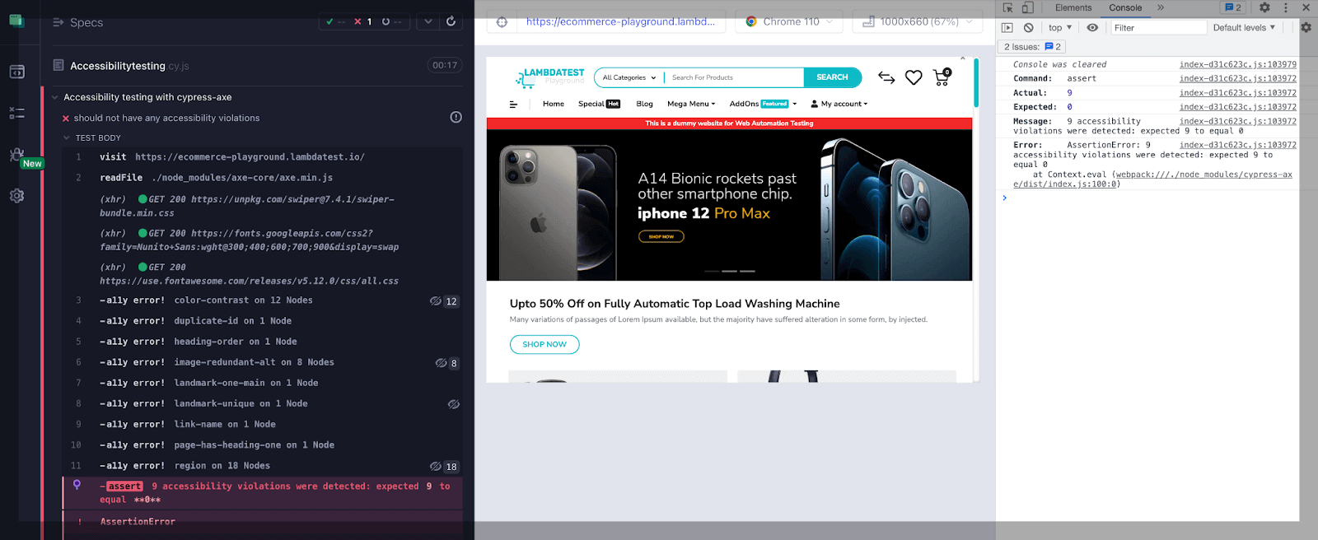Image resolution: width=1318 pixels, height=540 pixels.
Task: Click the console Filter input
Action: point(1158,28)
